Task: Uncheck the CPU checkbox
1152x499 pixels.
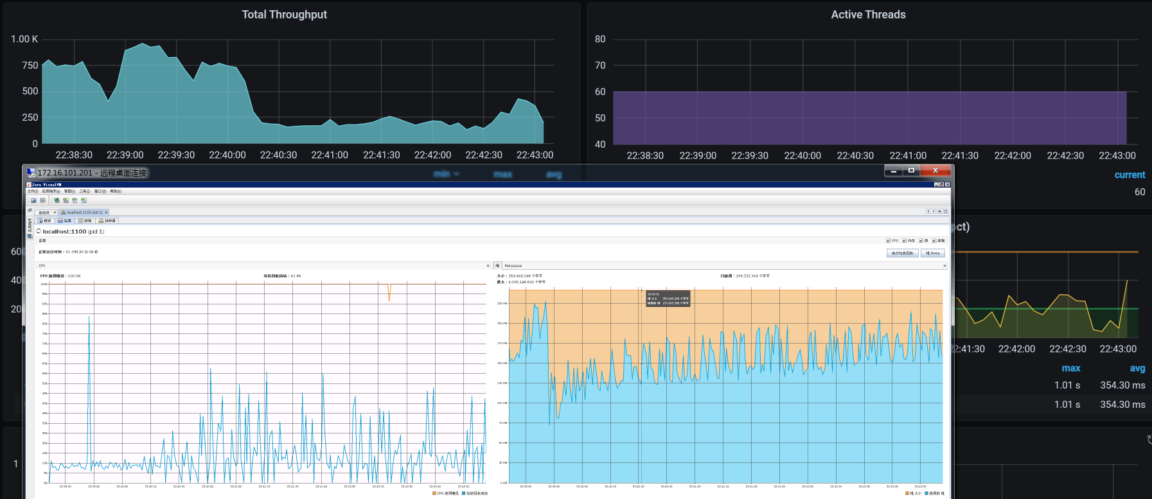Action: click(889, 241)
